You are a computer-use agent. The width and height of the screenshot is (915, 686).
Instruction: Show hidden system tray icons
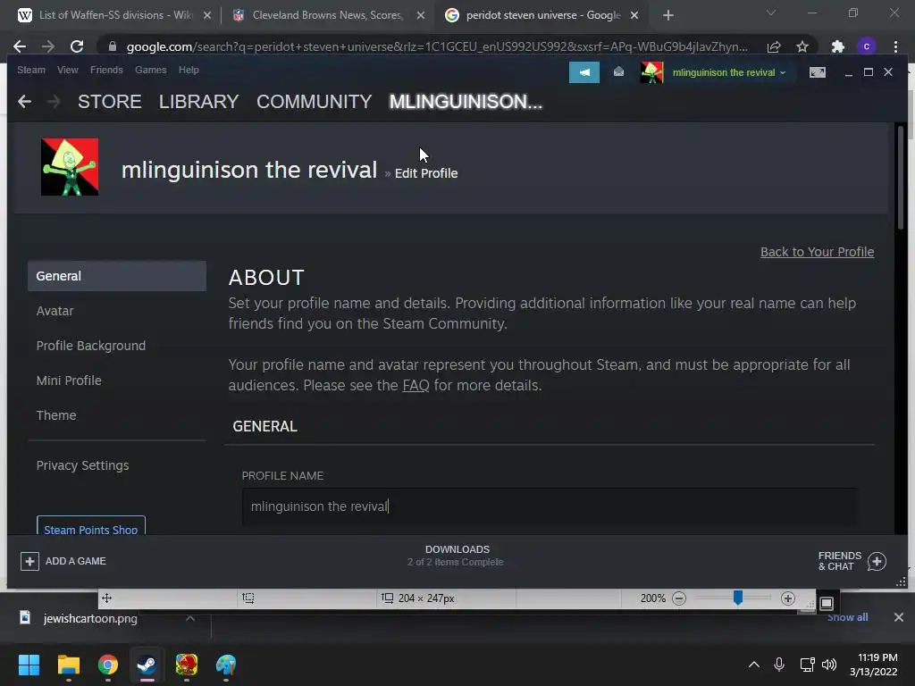click(x=754, y=665)
